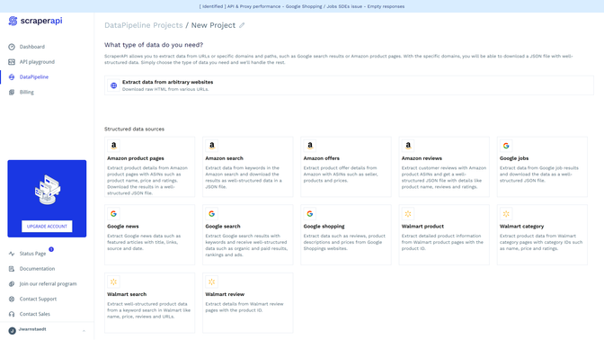Click the Google icon on Google jobs card

[506, 146]
